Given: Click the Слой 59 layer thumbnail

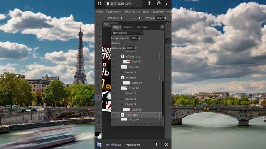Looking at the screenshot, I should pos(126,83).
